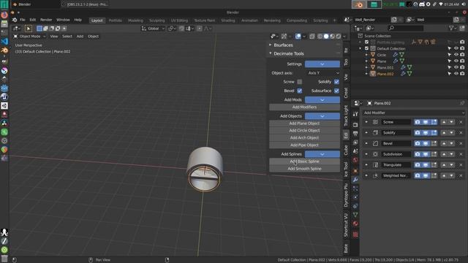This screenshot has height=263, width=468.
Task: Hide Plane.001 in viewport via eye icon
Action: [x=456, y=67]
